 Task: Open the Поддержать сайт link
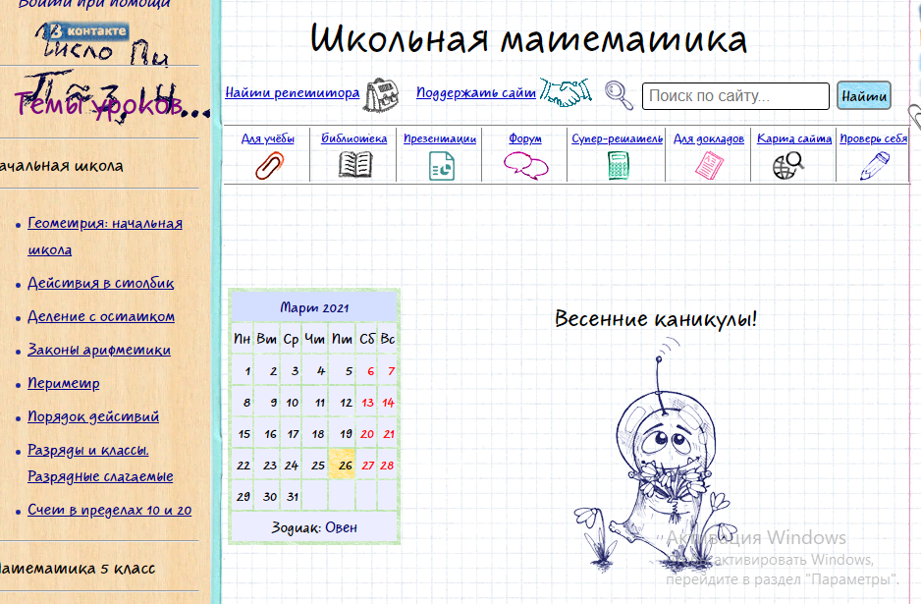(476, 93)
